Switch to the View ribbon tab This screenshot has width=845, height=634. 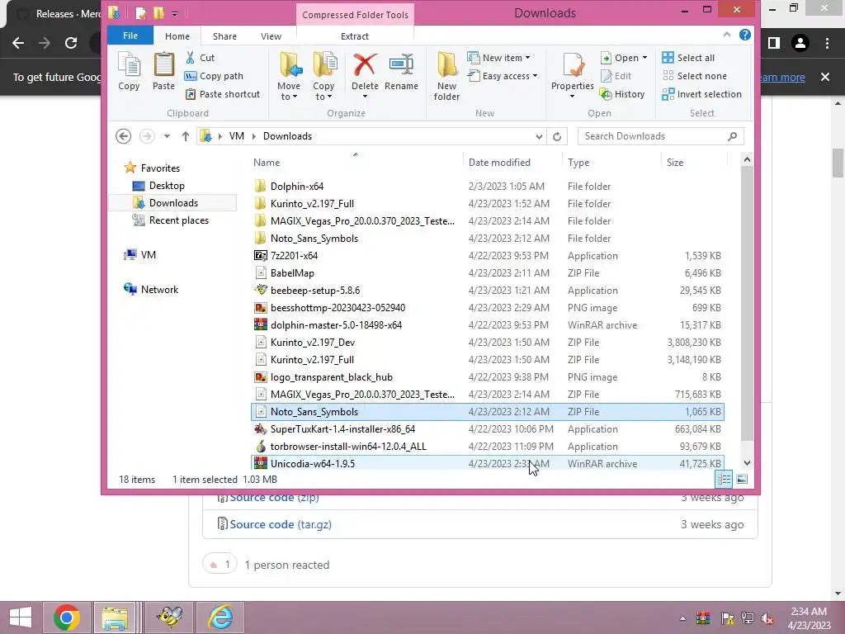tap(271, 36)
